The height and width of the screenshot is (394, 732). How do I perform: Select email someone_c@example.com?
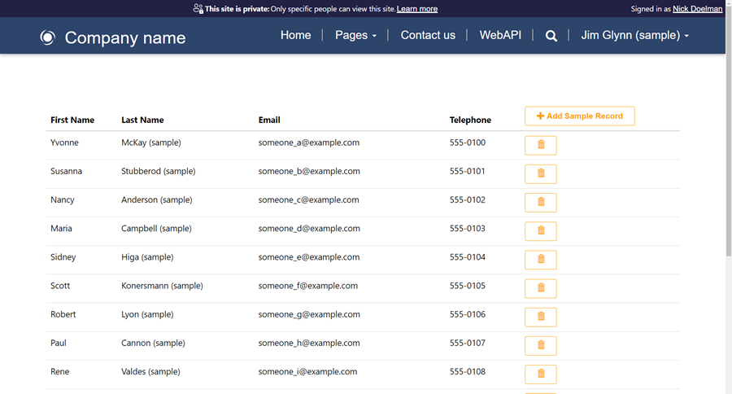(x=308, y=199)
